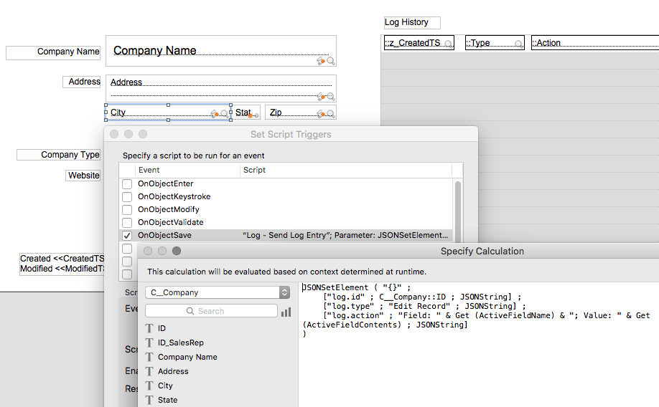Click the Company Name field magnifier badge

click(x=331, y=61)
